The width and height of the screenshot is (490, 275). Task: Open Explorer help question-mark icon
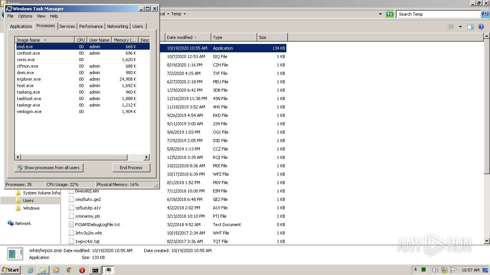click(481, 27)
